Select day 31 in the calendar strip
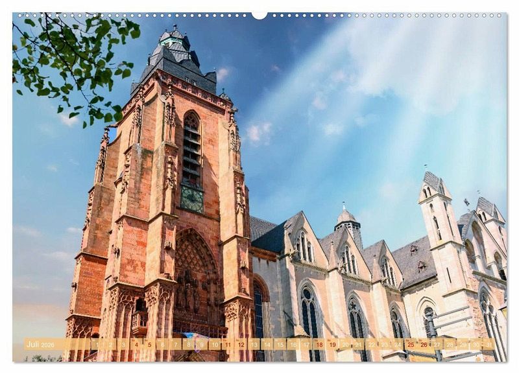The height and width of the screenshot is (374, 519). tap(489, 344)
